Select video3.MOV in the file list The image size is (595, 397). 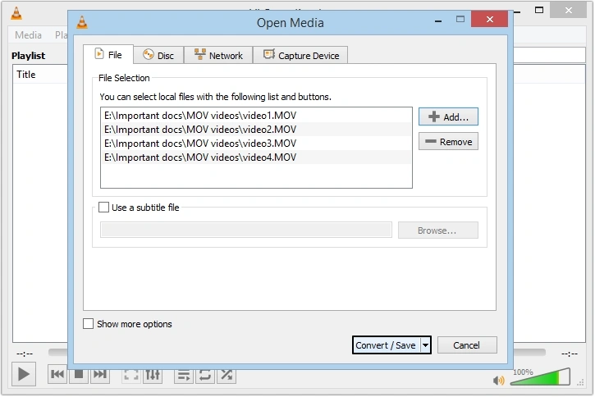[x=256, y=144]
